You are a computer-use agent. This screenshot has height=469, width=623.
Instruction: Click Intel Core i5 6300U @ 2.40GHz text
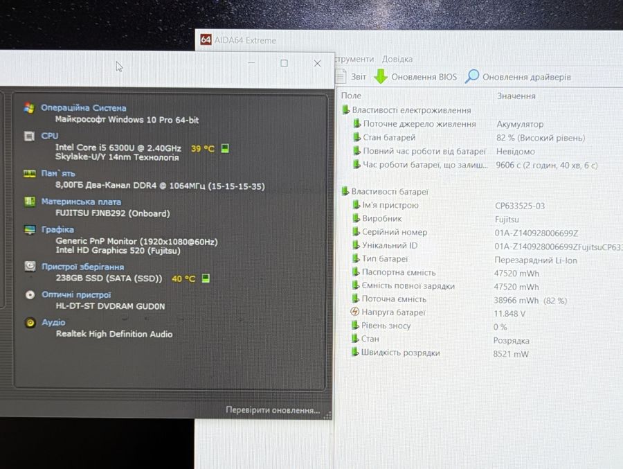[x=118, y=148]
